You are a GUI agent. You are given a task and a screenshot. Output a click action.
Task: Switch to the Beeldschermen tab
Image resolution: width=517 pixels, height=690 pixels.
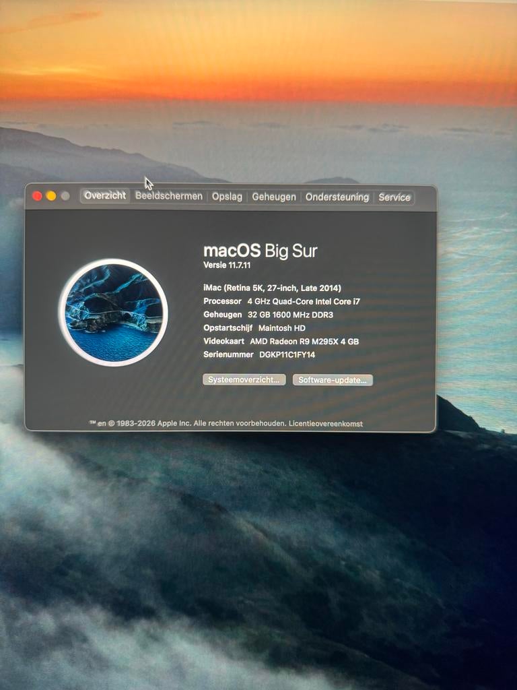(x=168, y=196)
